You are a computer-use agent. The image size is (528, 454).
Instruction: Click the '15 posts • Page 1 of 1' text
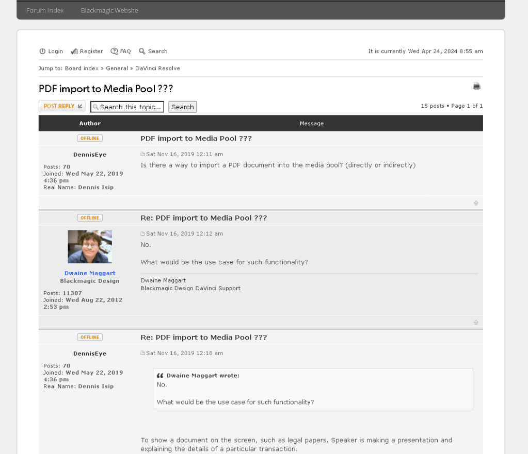(x=452, y=106)
